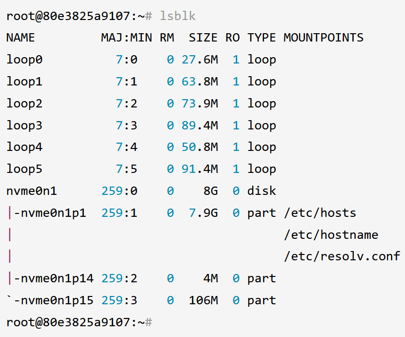405x337 pixels.
Task: Click the 8G size of nvme0n1
Action: click(210, 191)
